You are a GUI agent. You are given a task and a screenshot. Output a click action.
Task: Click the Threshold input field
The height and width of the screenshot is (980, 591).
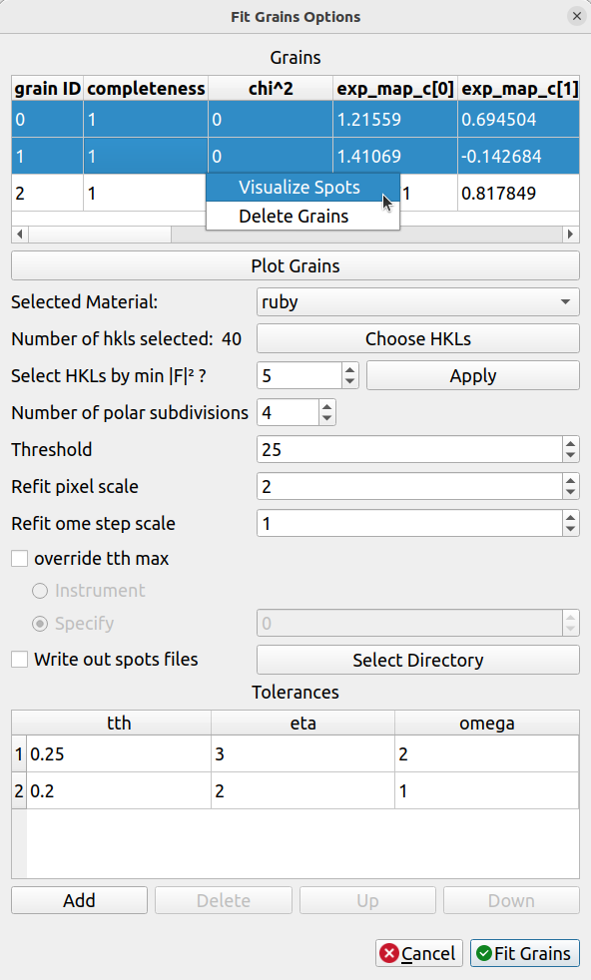click(409, 449)
